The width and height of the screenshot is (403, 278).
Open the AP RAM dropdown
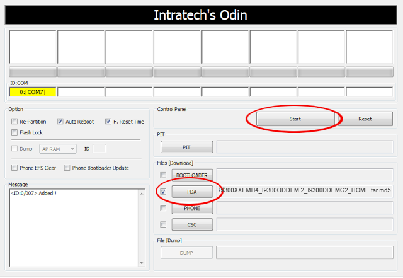click(x=57, y=149)
